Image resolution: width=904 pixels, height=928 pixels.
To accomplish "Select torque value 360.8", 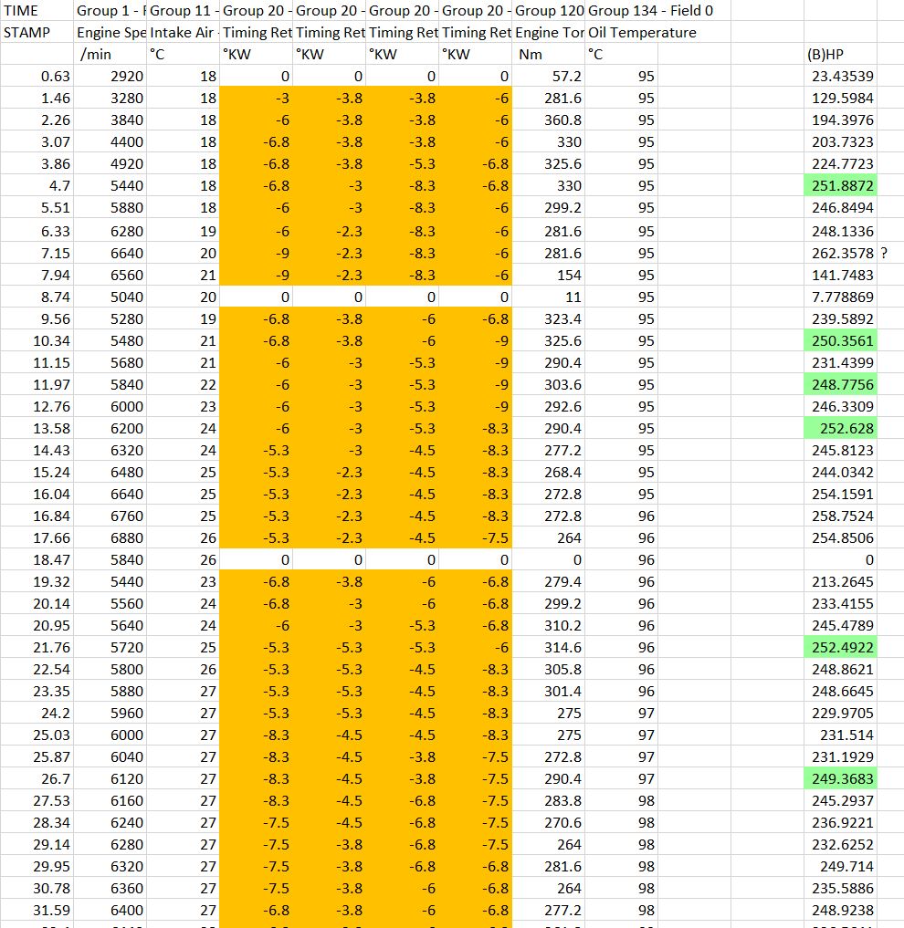I will pyautogui.click(x=549, y=120).
